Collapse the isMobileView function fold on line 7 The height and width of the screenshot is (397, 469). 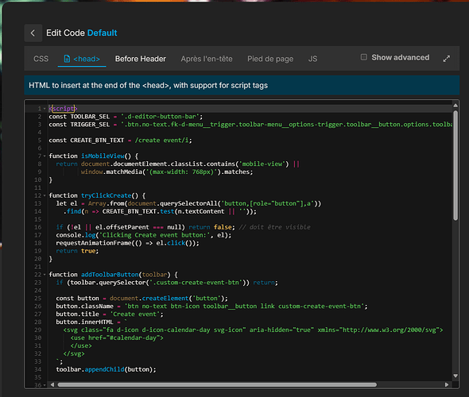coord(45,156)
